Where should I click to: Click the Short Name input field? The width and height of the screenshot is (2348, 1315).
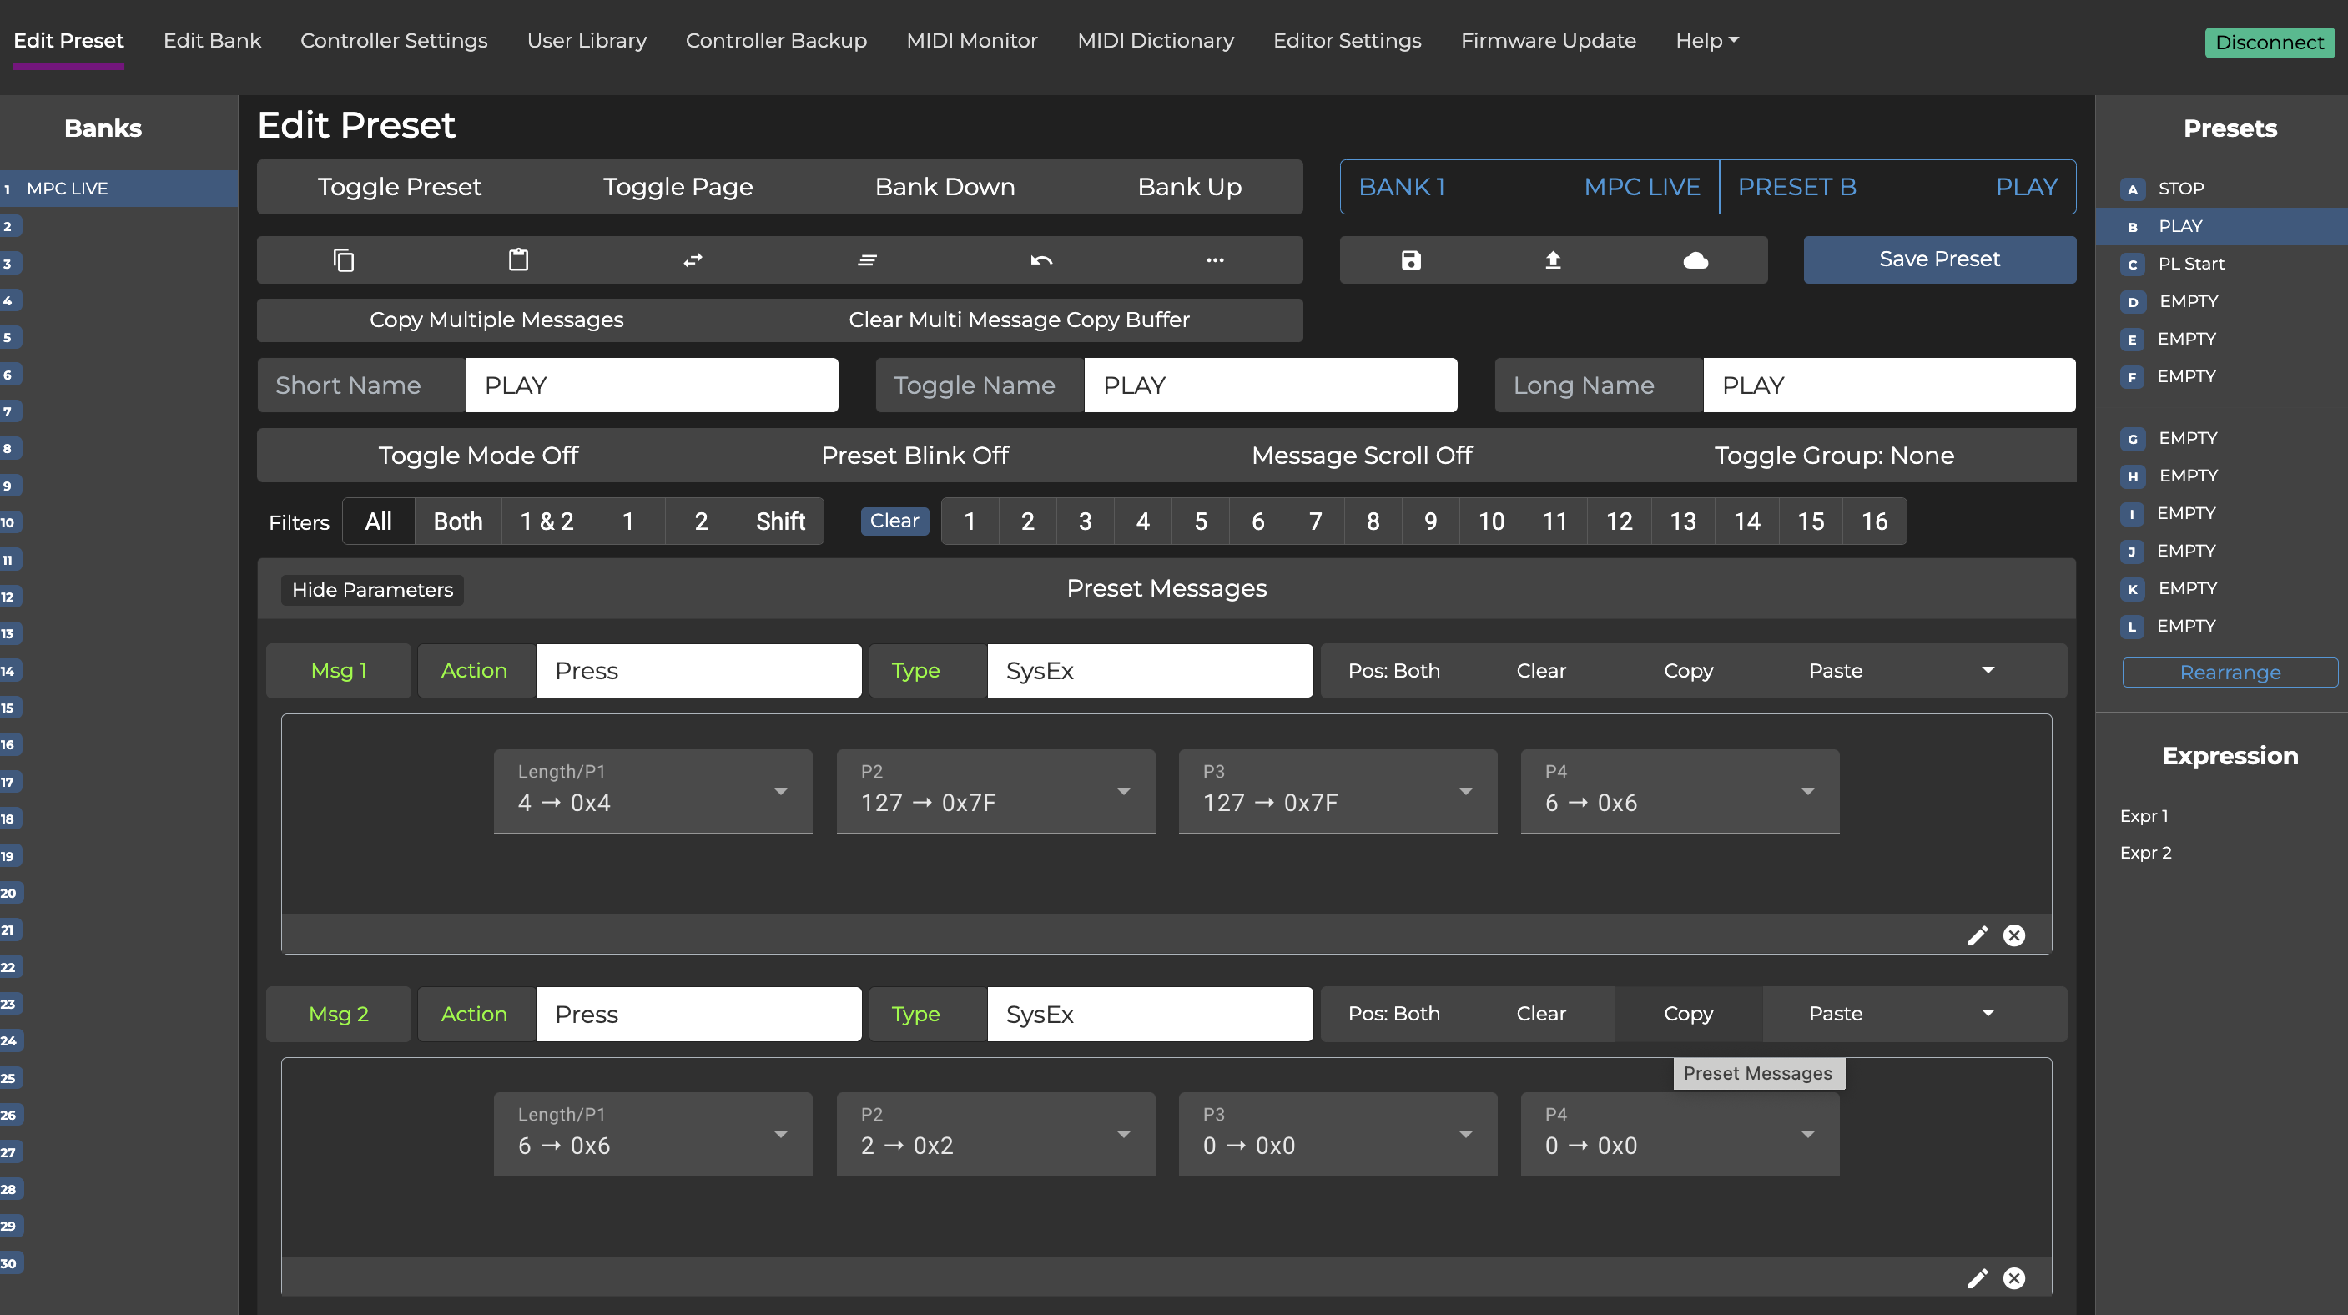pyautogui.click(x=652, y=385)
